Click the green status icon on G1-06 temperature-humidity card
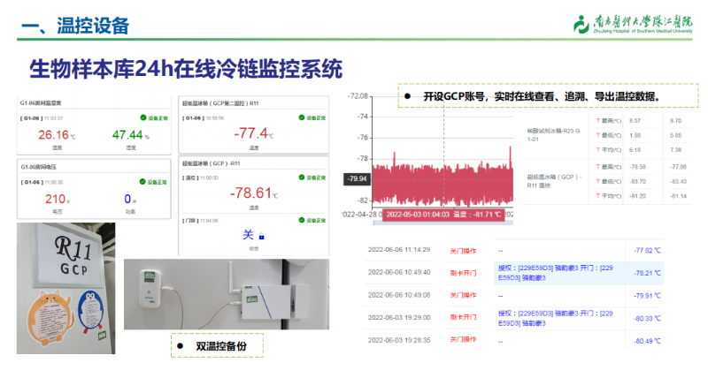Screen dimensions: 708x378 click(x=142, y=117)
